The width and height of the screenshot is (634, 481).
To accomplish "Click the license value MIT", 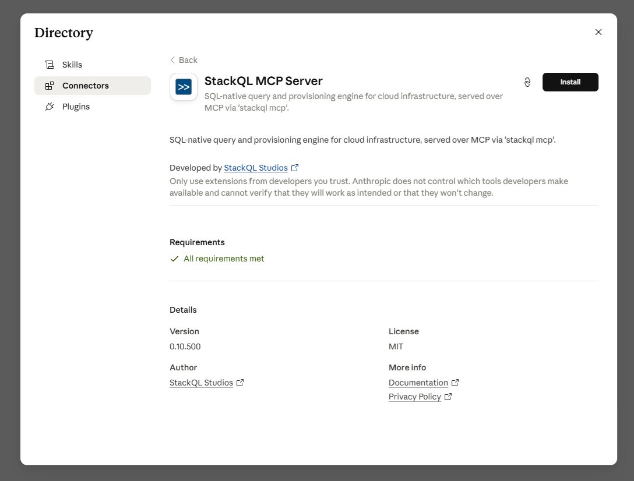I will point(396,346).
